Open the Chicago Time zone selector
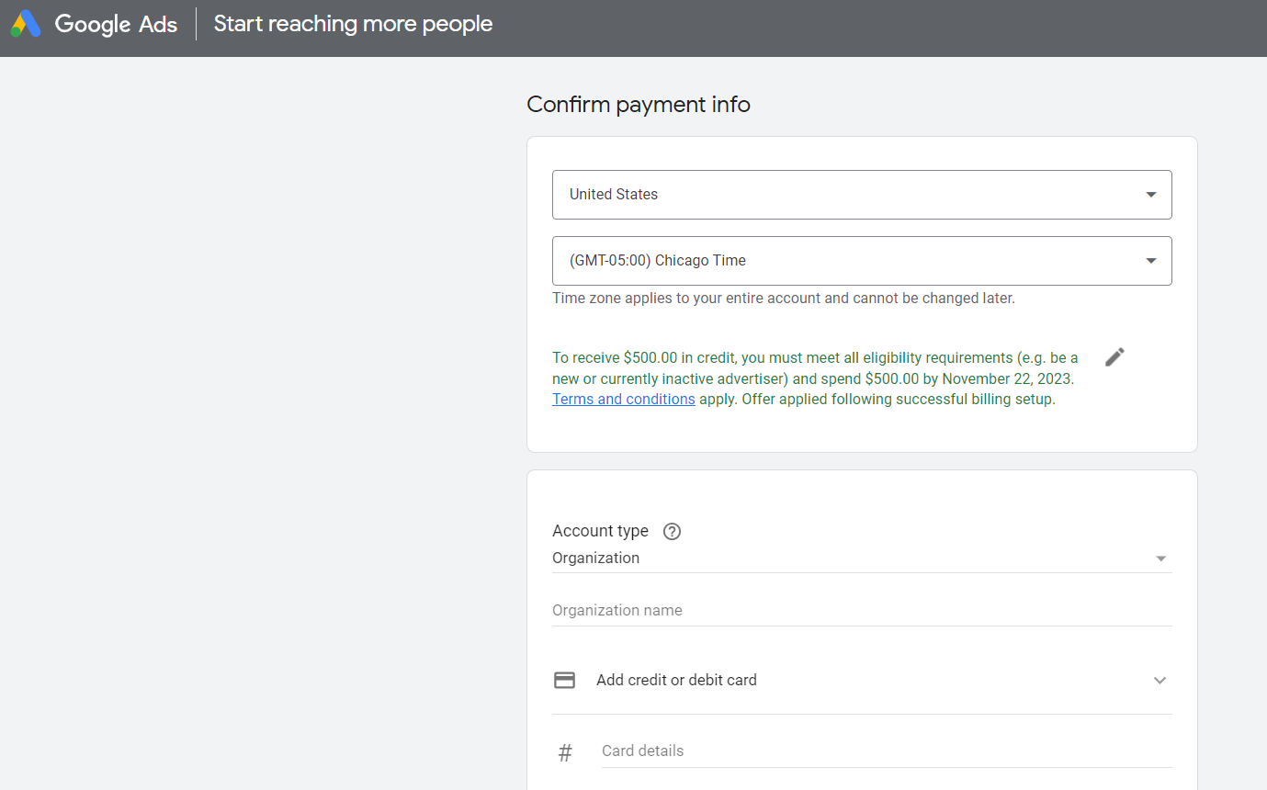The height and width of the screenshot is (790, 1267). tap(862, 261)
